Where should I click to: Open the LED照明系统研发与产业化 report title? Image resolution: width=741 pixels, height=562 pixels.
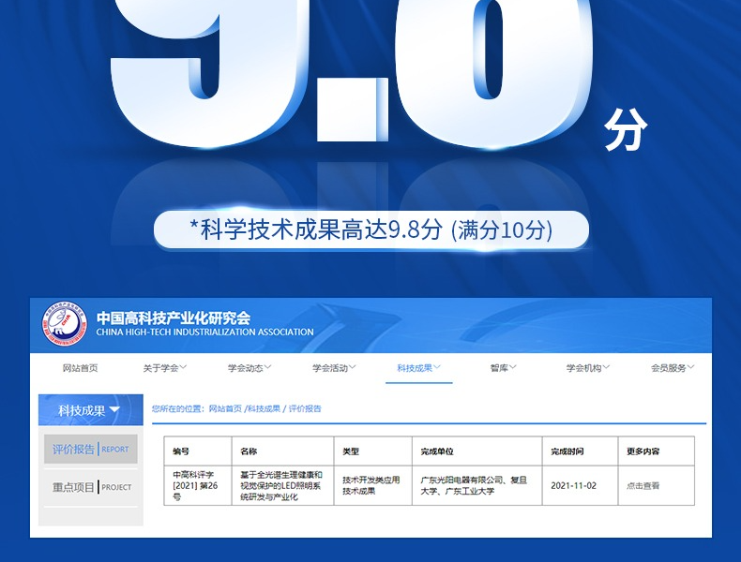click(281, 486)
